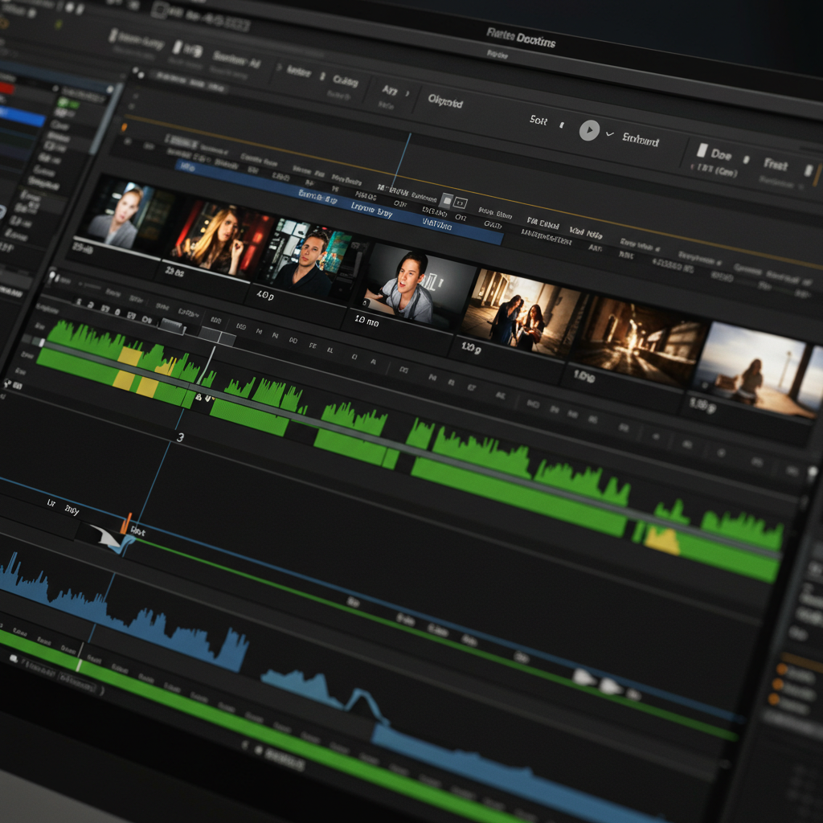Click the outlined rectangle view icon above clips
The width and height of the screenshot is (823, 823).
coord(461,203)
